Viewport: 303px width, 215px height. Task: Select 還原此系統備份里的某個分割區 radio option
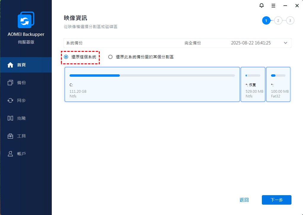click(x=110, y=57)
